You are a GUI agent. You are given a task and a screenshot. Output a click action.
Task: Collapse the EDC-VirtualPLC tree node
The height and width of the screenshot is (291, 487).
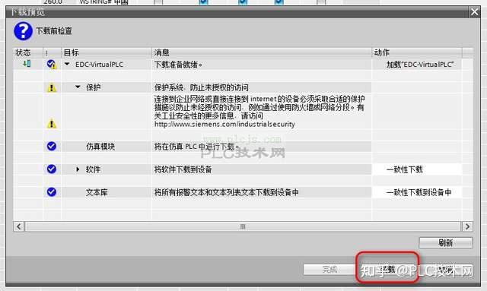67,65
